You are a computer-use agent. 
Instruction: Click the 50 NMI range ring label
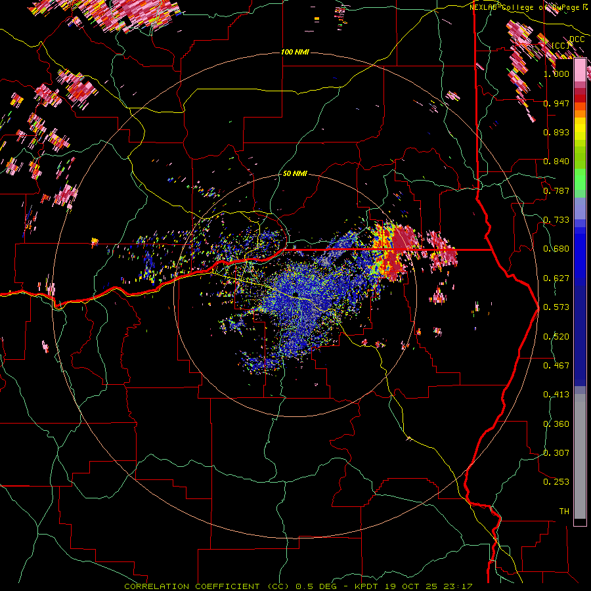(x=295, y=173)
